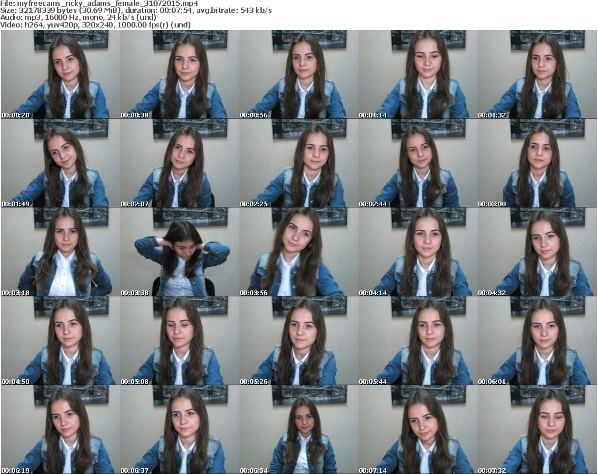
Task: Select the thumbnail frame stamped 00:01:32
Action: point(537,74)
